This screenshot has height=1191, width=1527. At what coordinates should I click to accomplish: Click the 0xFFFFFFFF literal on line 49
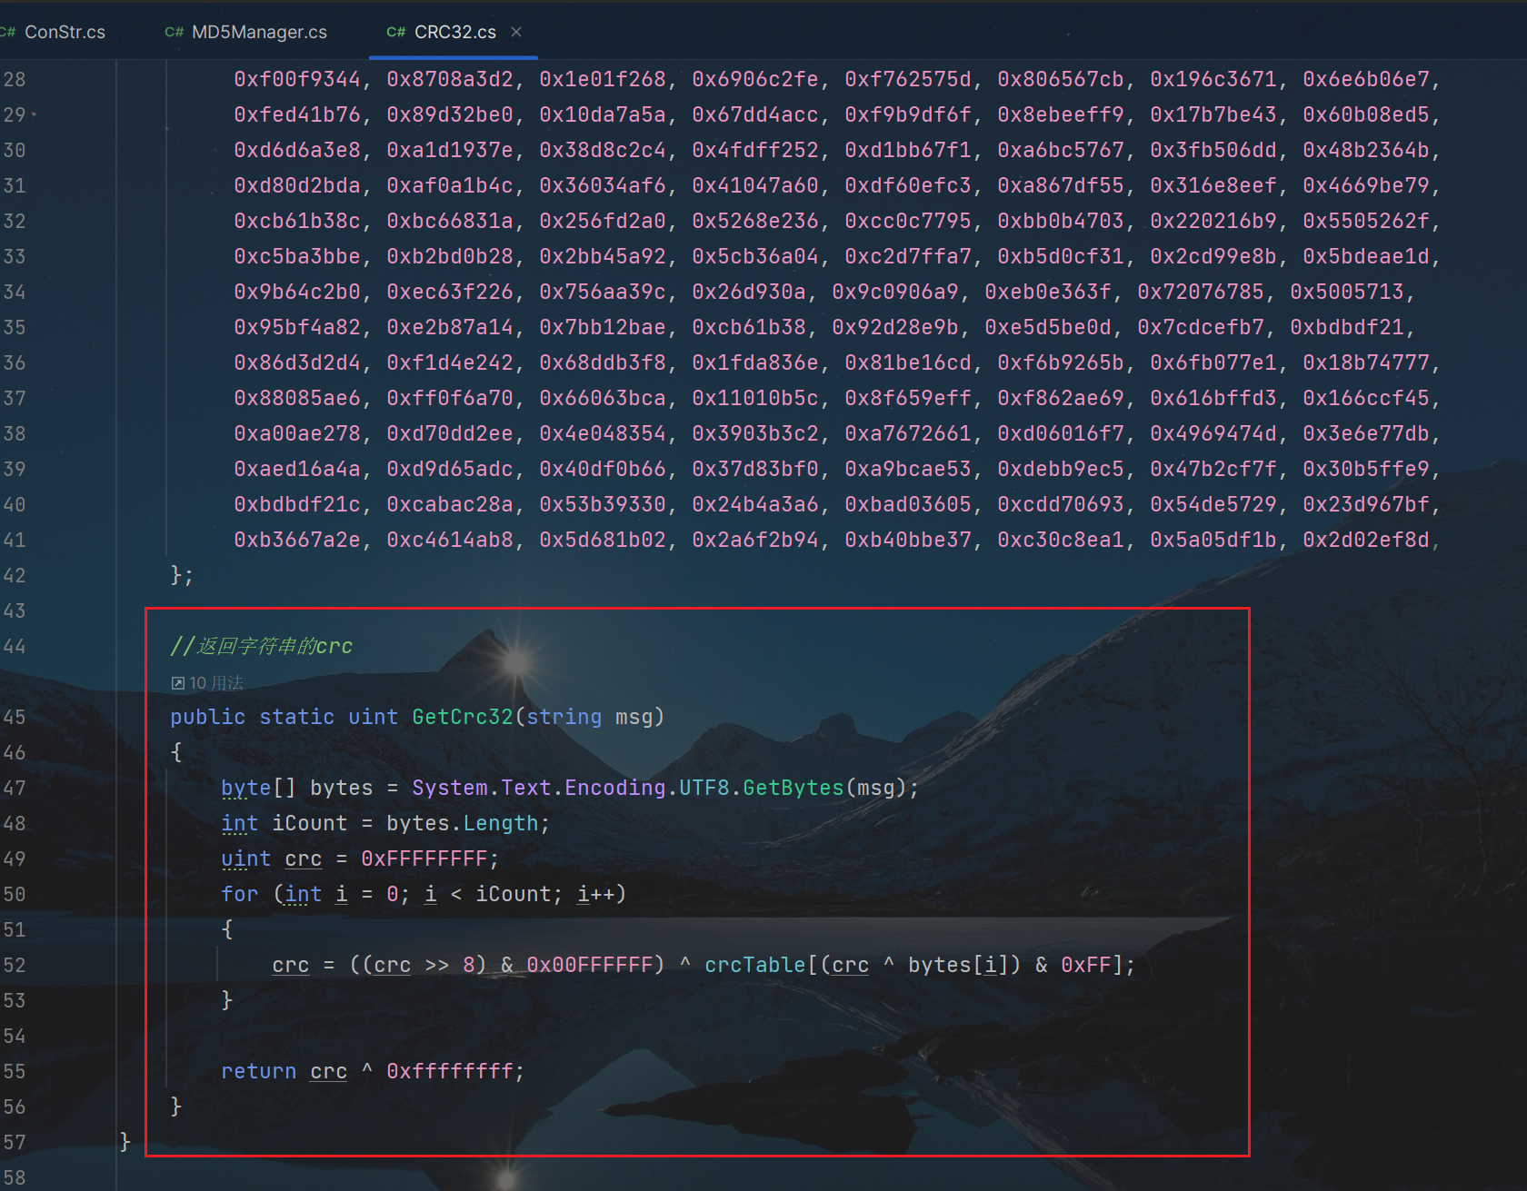424,859
